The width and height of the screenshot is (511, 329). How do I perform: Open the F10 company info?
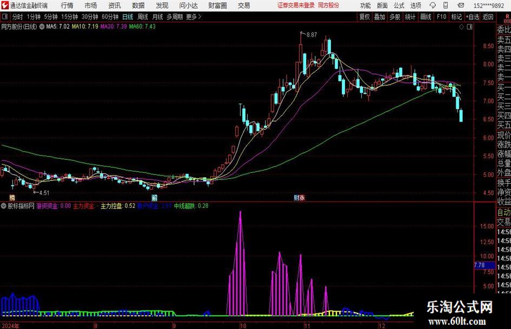tap(441, 17)
